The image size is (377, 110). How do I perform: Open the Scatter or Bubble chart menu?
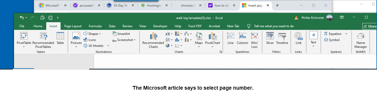pos(179,45)
